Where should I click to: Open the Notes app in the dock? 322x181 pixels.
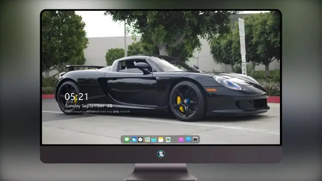point(161,139)
